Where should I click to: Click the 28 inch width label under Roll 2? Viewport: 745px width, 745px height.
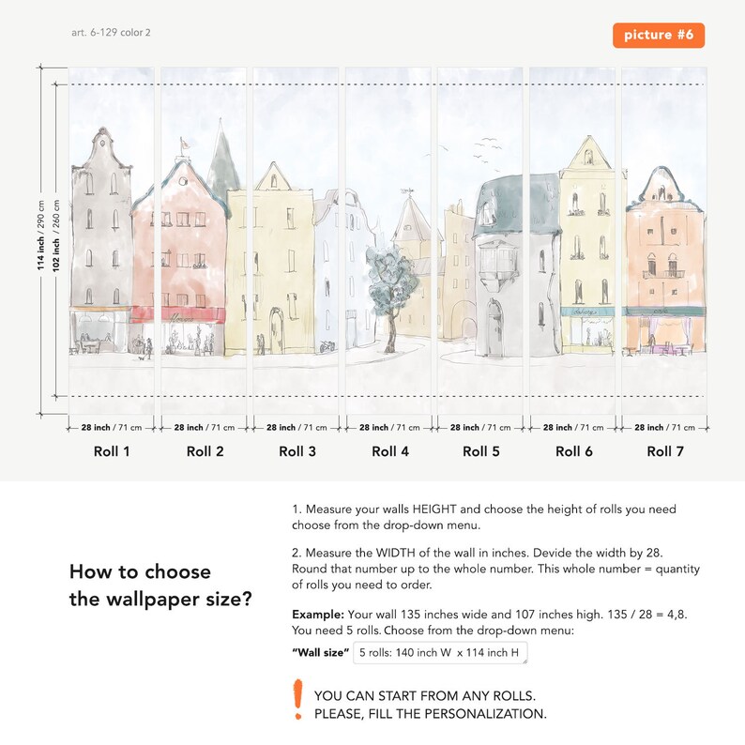pyautogui.click(x=205, y=428)
